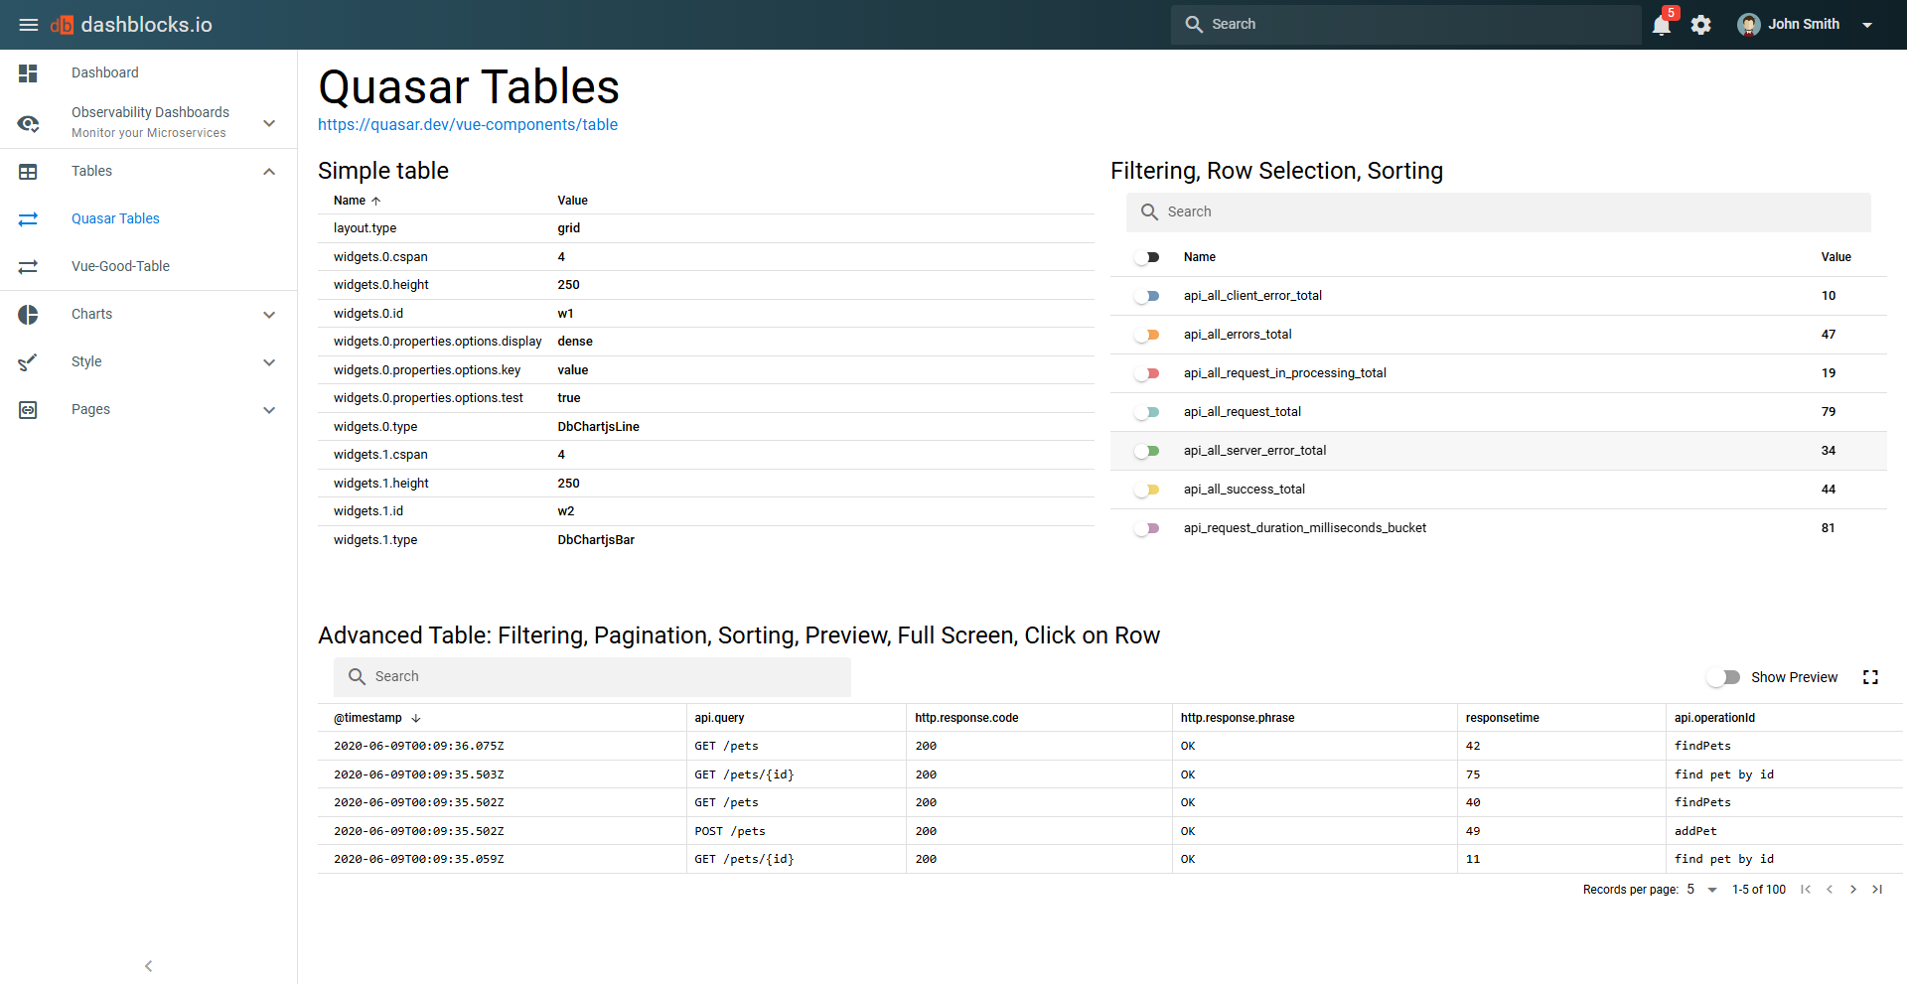Open the notifications bell

click(1662, 25)
